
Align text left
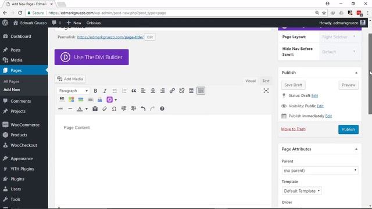144,91
